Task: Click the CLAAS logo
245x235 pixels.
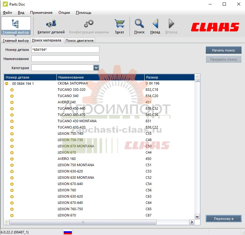Action: (215, 27)
